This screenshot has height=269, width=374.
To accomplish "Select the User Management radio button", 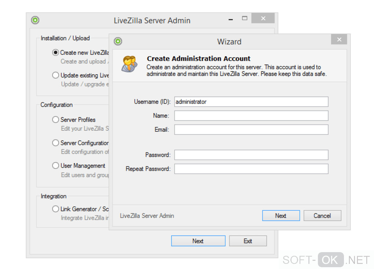I will (x=55, y=166).
